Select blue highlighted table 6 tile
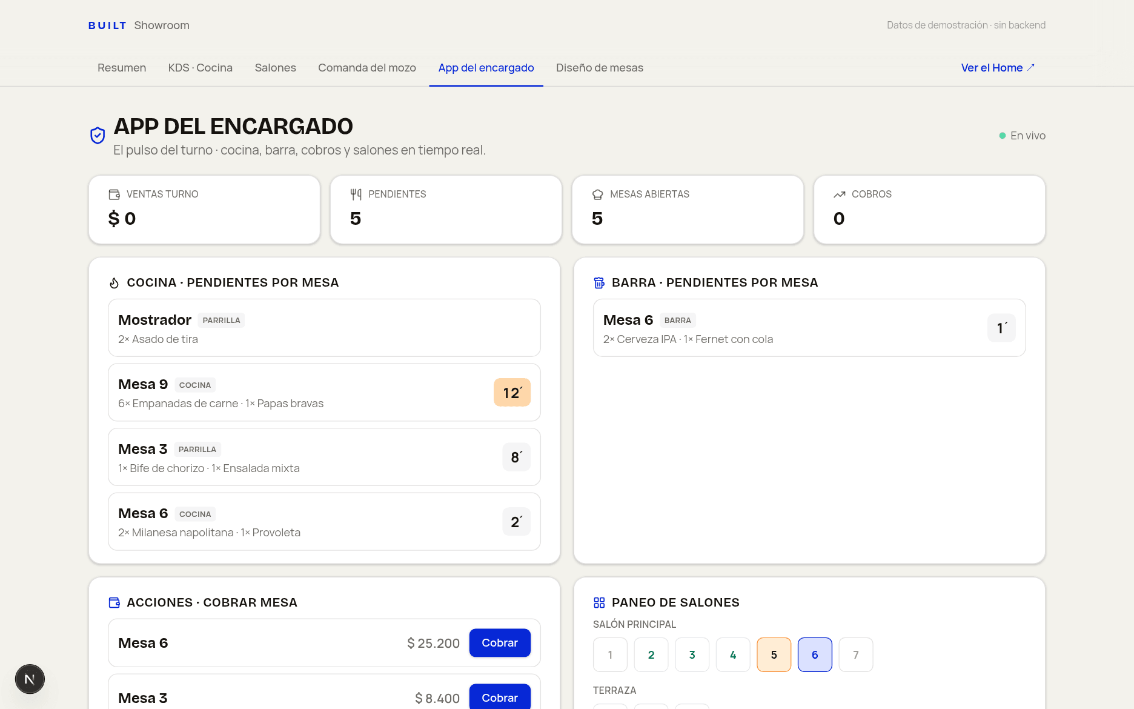The image size is (1134, 709). 815,654
